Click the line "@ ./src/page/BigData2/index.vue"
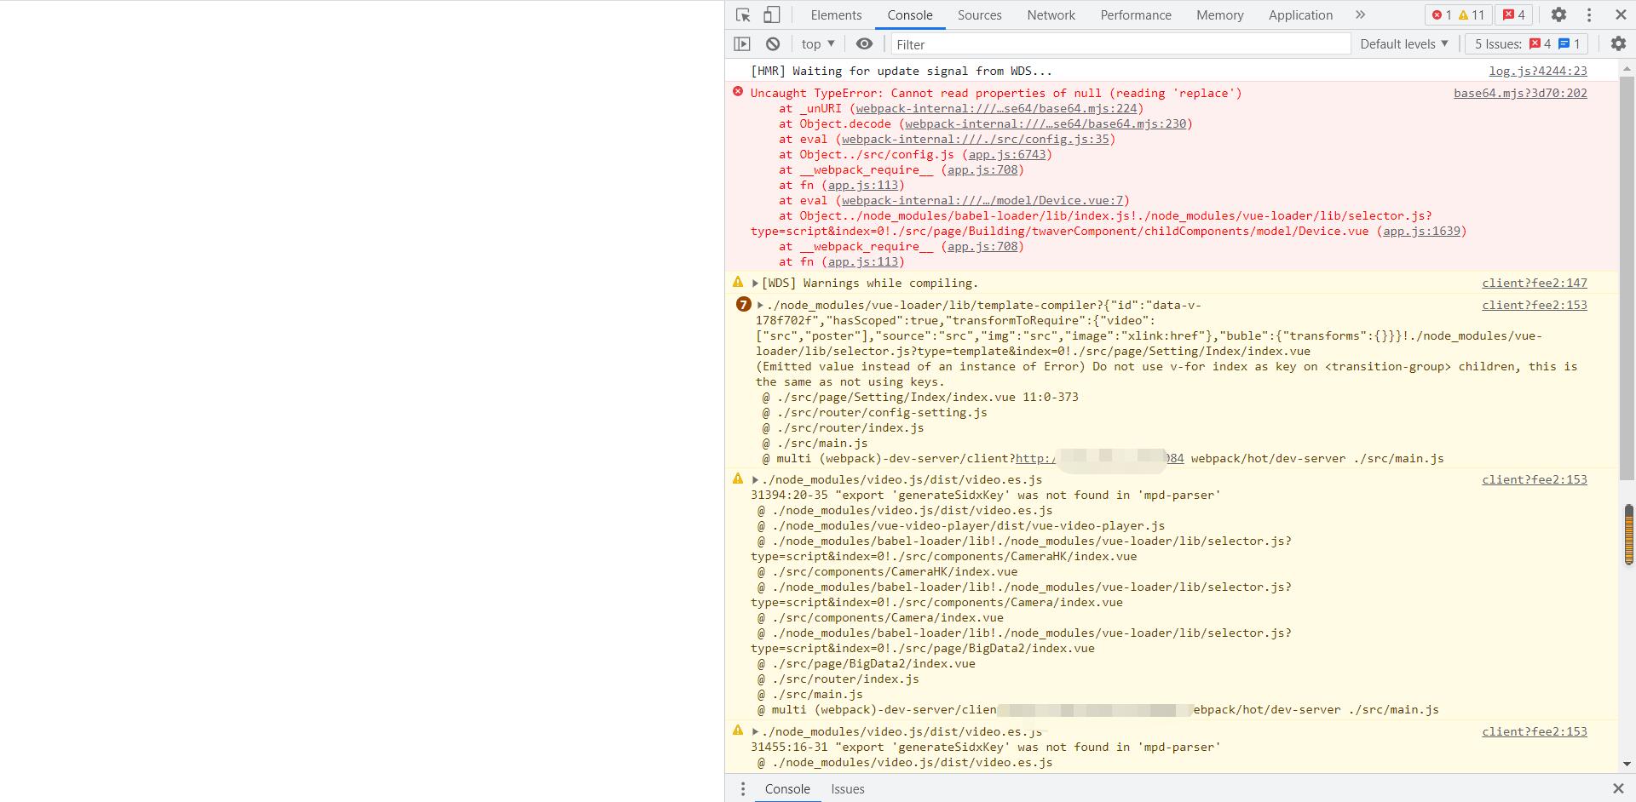 pyautogui.click(x=866, y=664)
